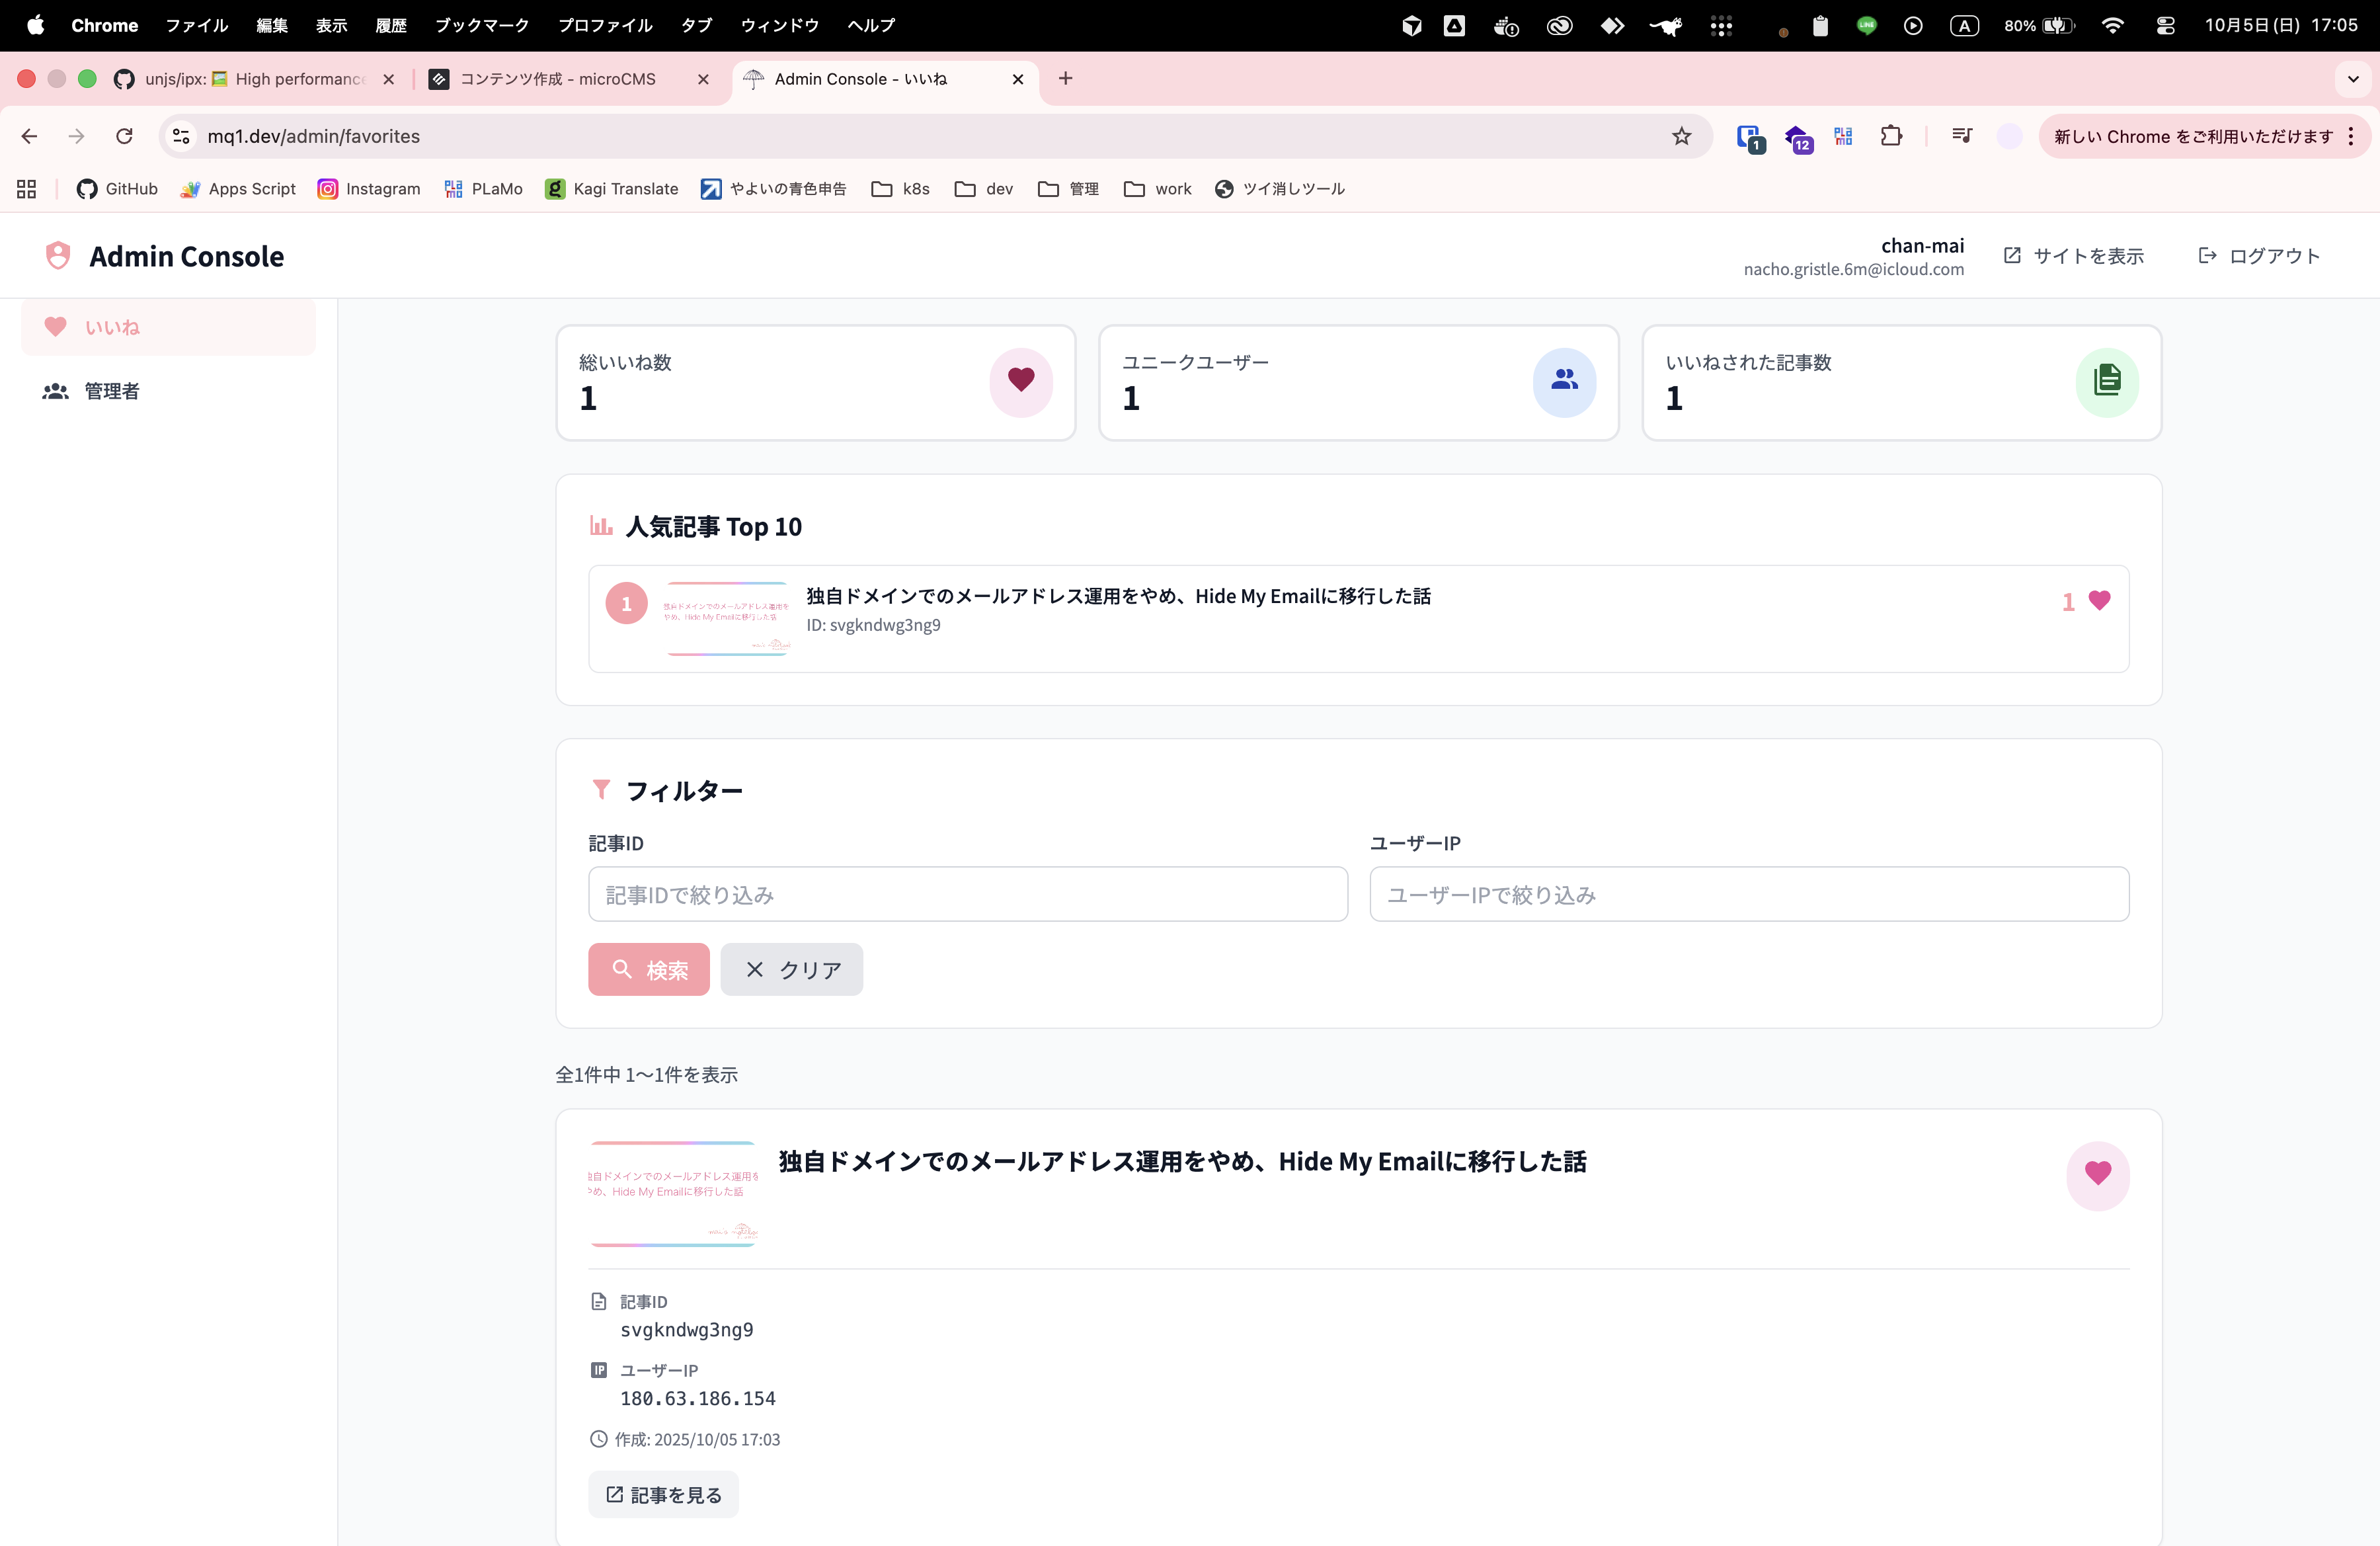Screen dimensions: 2380x1546
Task: Open ブックマーク menu in menu bar
Action: [x=481, y=26]
